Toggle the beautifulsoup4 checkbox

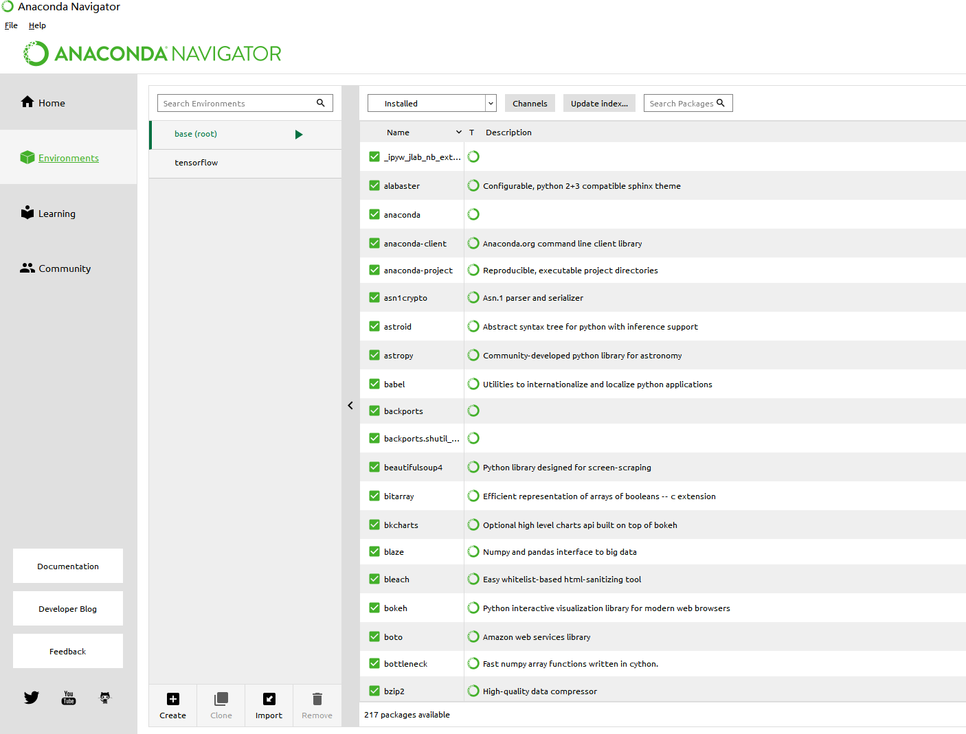pyautogui.click(x=374, y=467)
